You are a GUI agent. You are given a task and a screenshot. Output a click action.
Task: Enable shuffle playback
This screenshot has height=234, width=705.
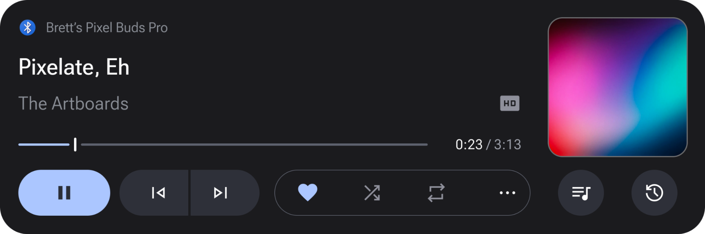click(373, 192)
